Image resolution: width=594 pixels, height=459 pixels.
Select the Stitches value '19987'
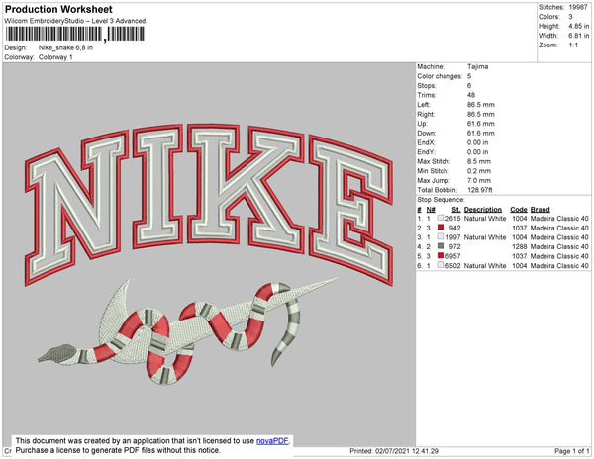click(578, 7)
